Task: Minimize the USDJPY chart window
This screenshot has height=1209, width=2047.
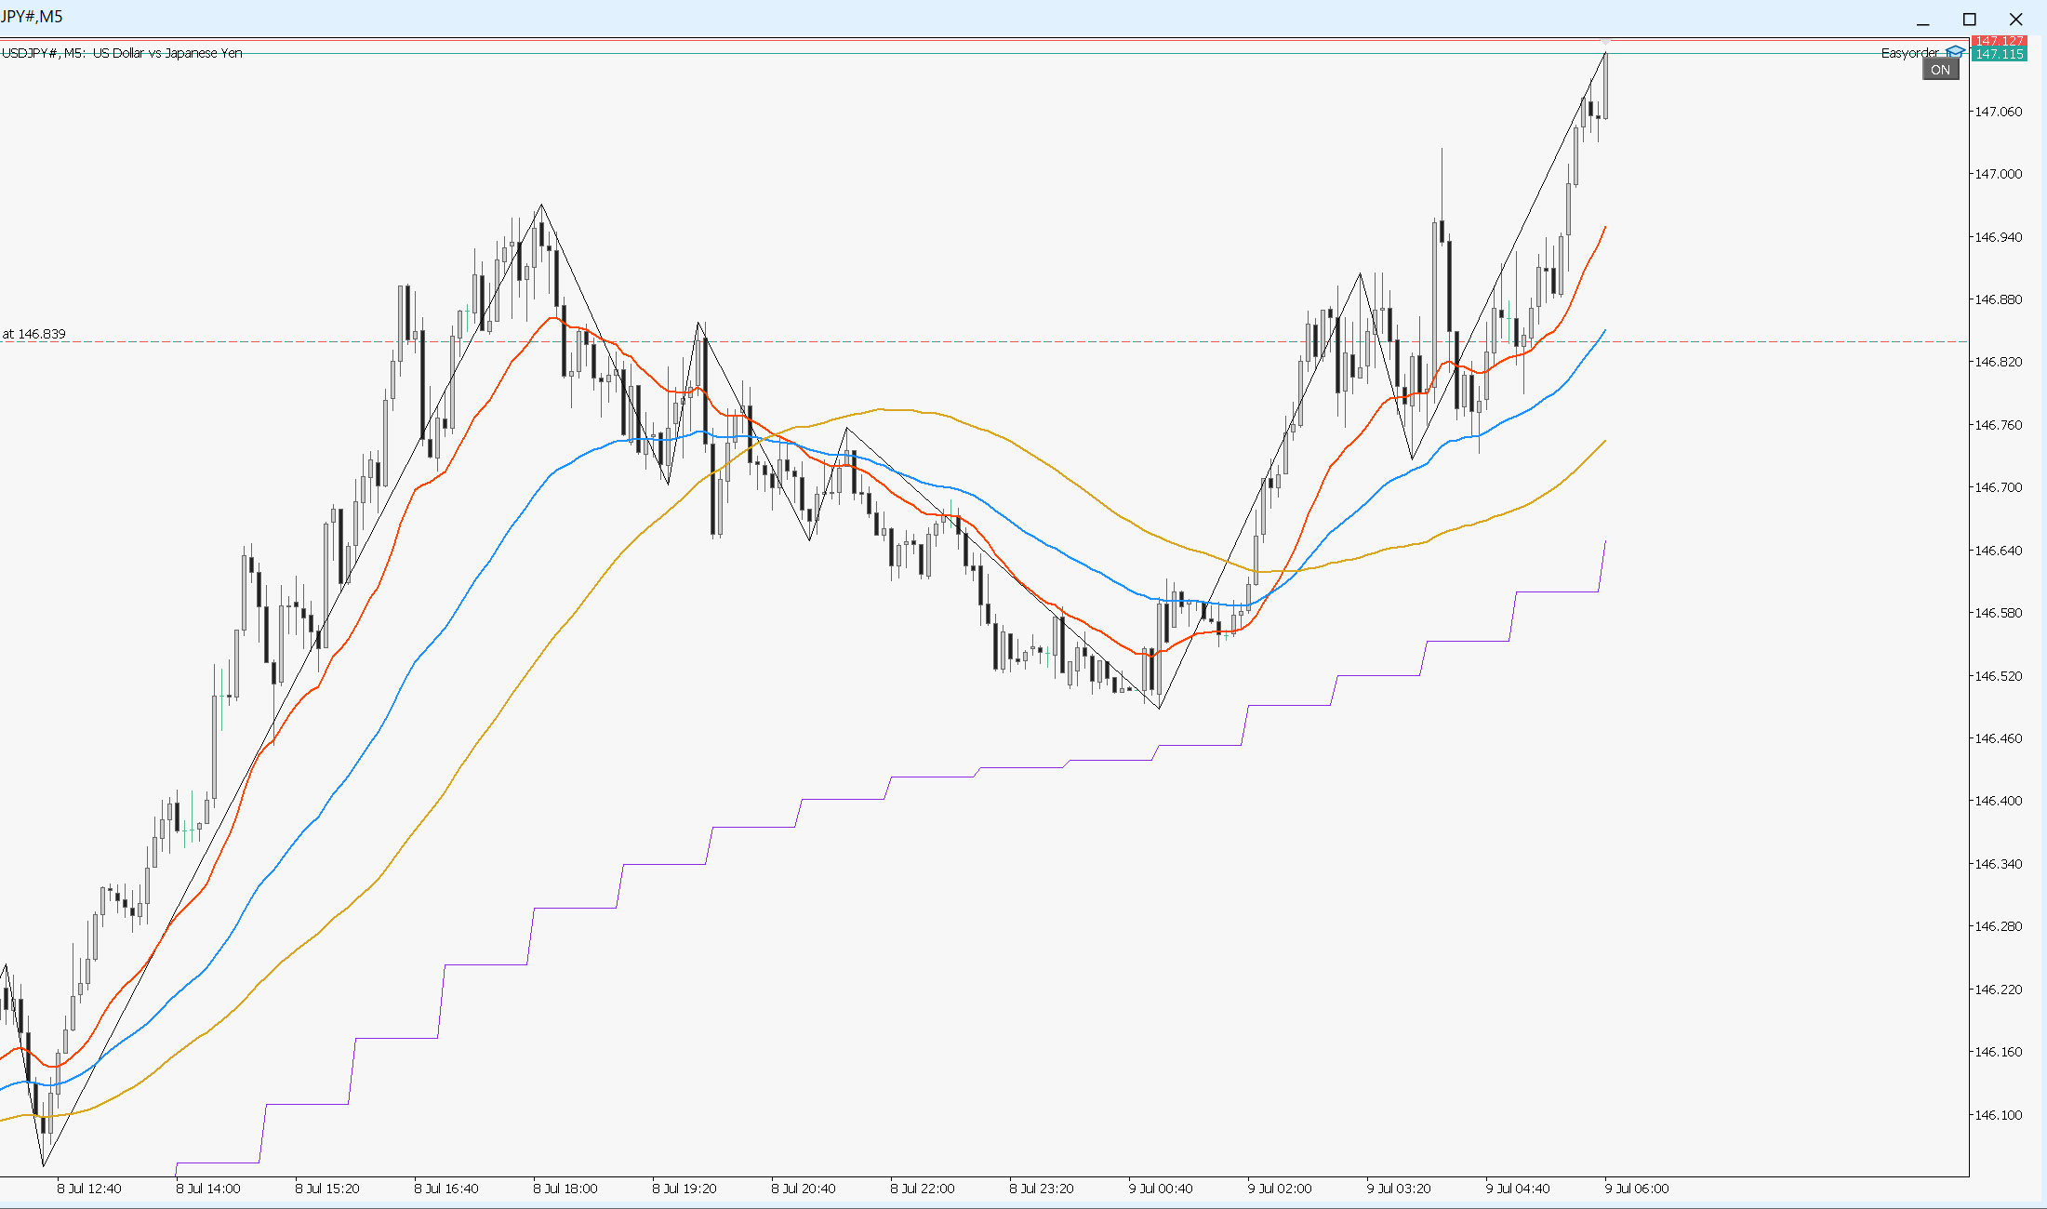Action: click(1922, 20)
